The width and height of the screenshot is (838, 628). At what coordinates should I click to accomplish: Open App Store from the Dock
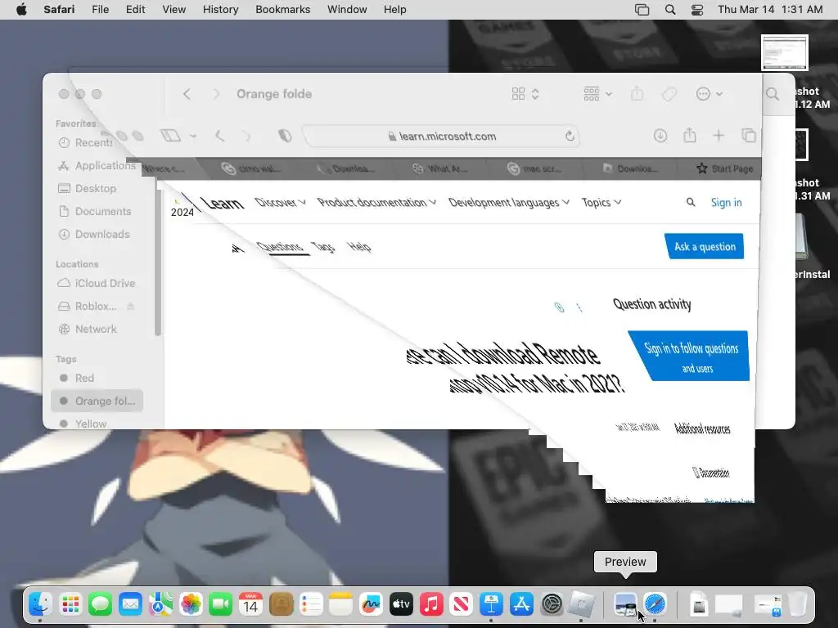click(x=521, y=604)
